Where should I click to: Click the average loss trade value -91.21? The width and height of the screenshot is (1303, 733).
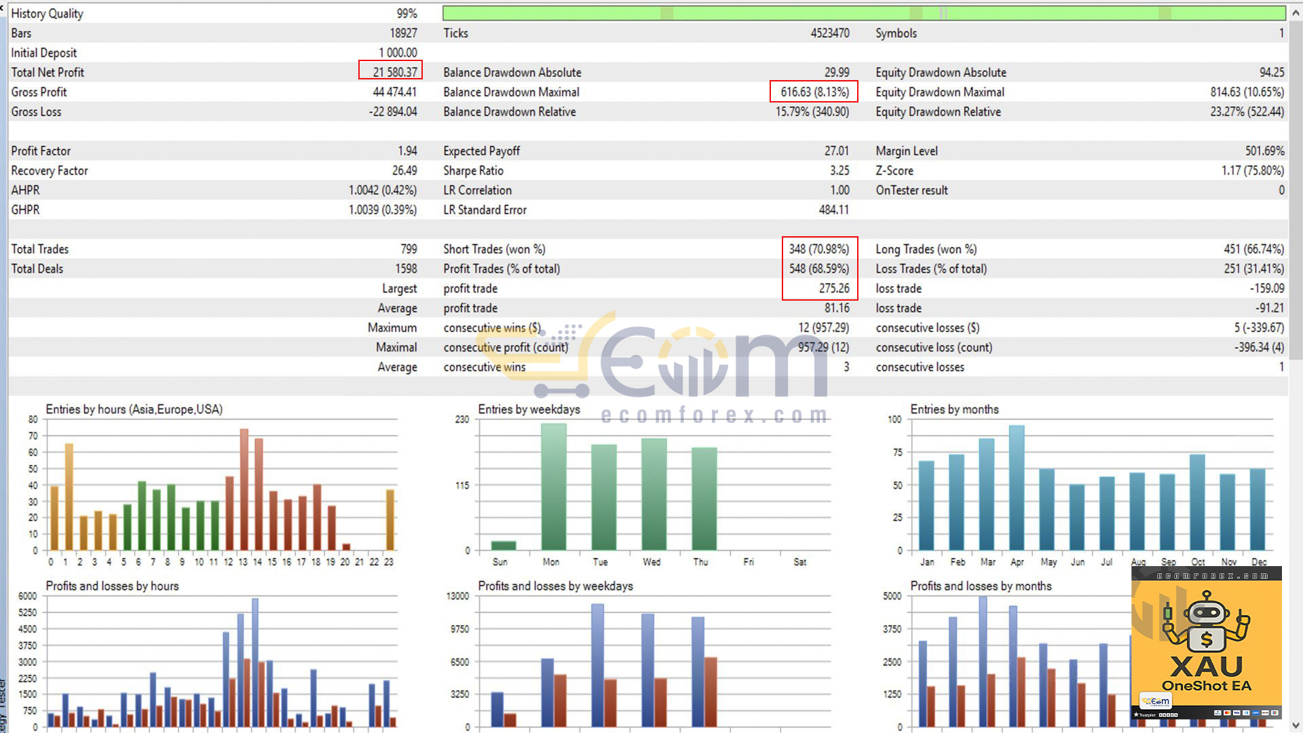tap(1269, 308)
